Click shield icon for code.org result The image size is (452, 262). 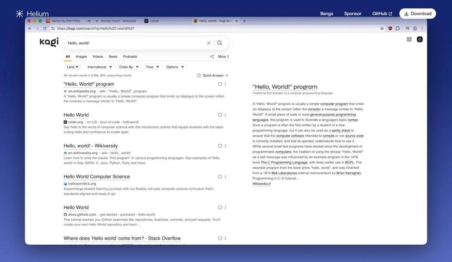click(x=220, y=115)
